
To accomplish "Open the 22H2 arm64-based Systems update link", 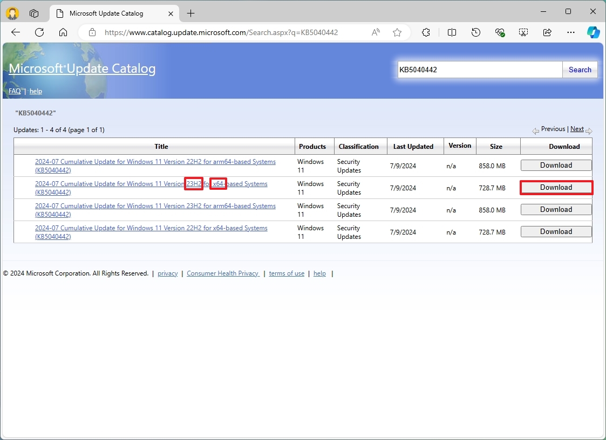I will click(155, 162).
